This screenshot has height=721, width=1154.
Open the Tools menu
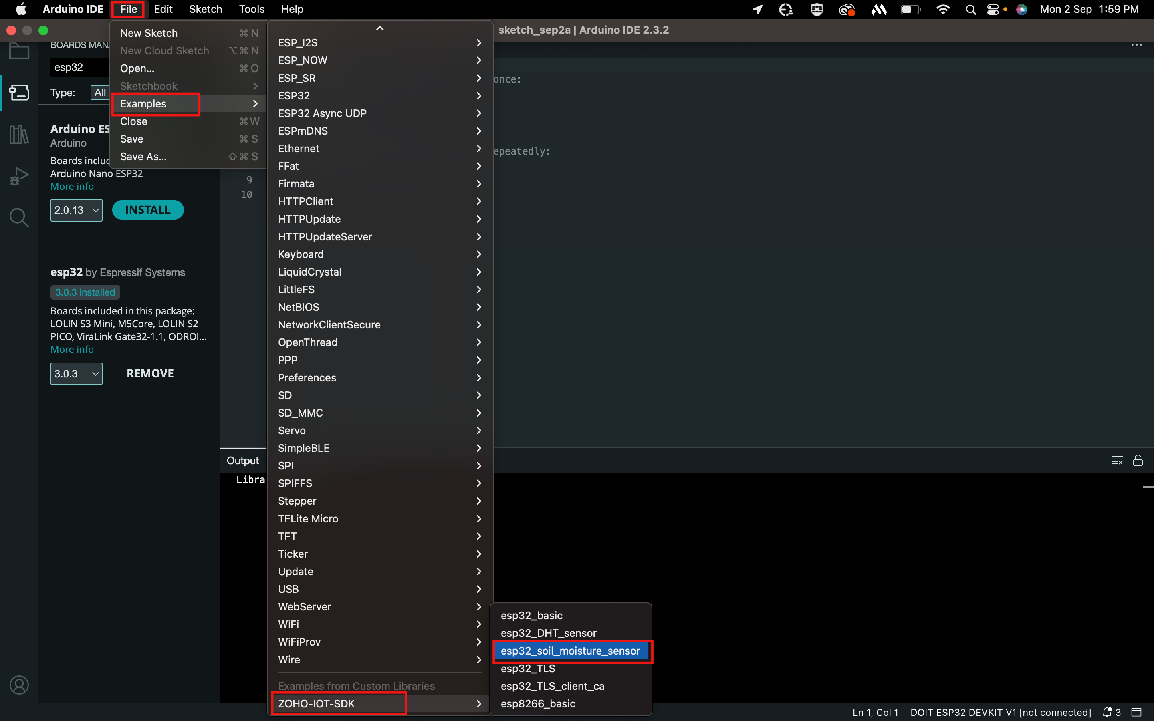pyautogui.click(x=251, y=9)
